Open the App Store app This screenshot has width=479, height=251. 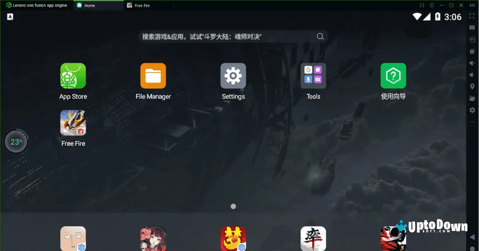(73, 76)
